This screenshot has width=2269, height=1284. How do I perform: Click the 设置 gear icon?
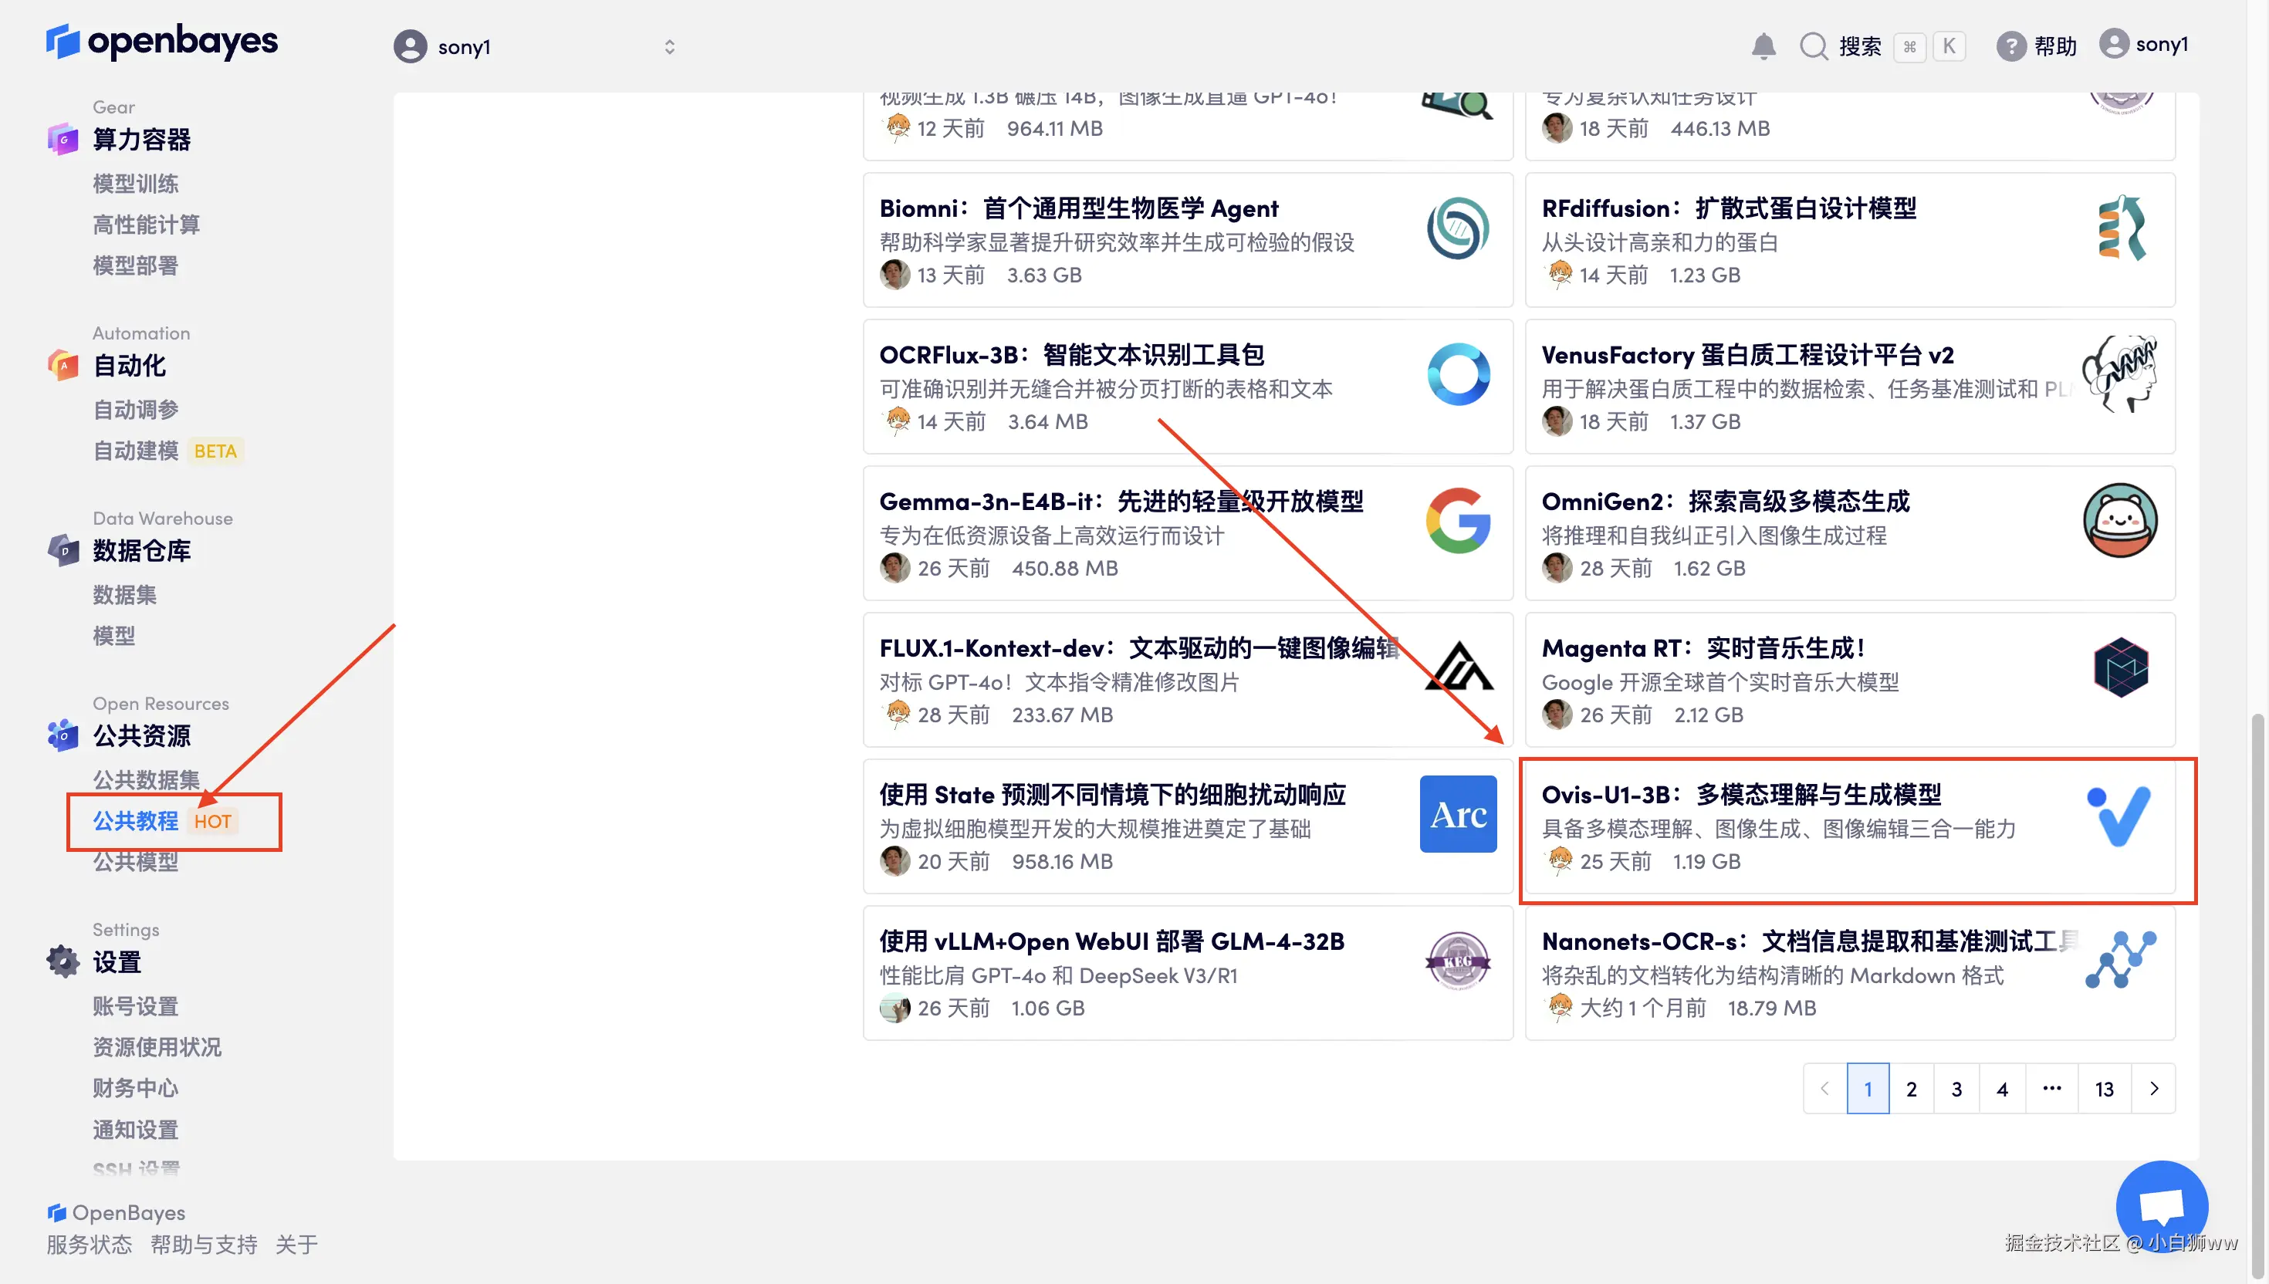pyautogui.click(x=63, y=961)
